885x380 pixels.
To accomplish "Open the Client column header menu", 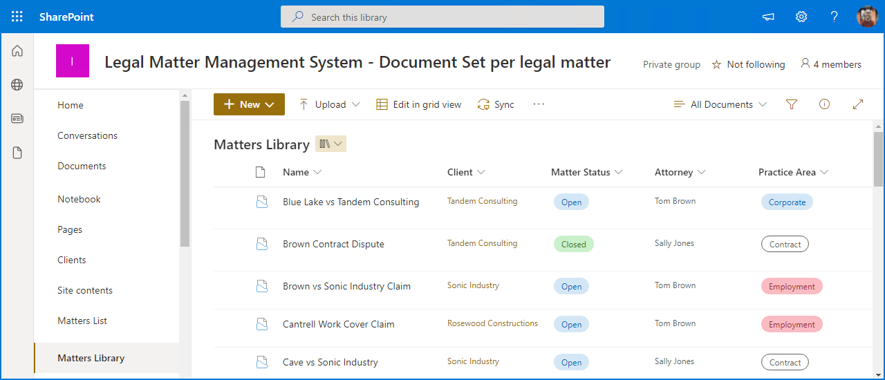I will tap(466, 172).
